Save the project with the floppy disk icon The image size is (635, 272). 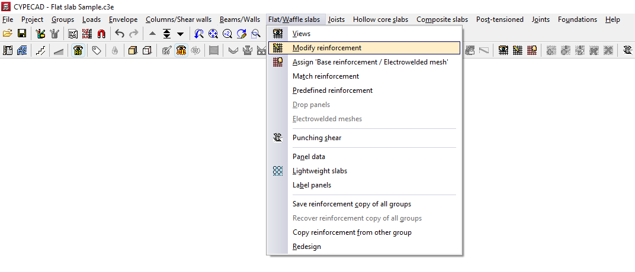22,34
